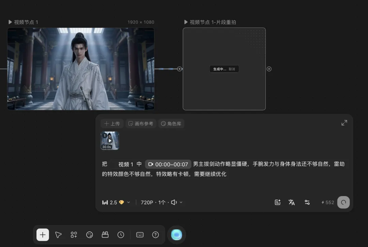Screen dimensions: 368x247
Task: Open the toolbox assets icon
Action: pos(105,234)
